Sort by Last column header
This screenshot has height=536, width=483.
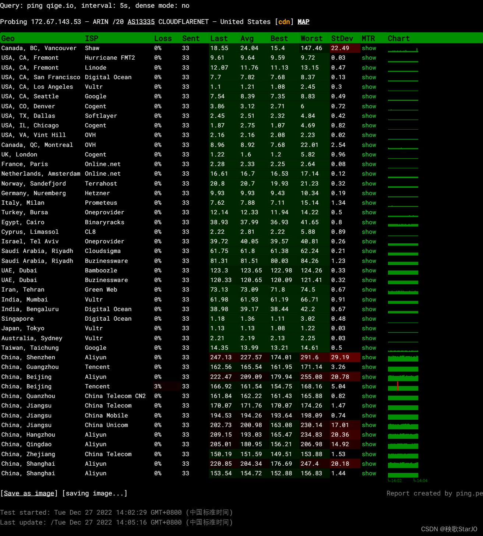(x=219, y=38)
